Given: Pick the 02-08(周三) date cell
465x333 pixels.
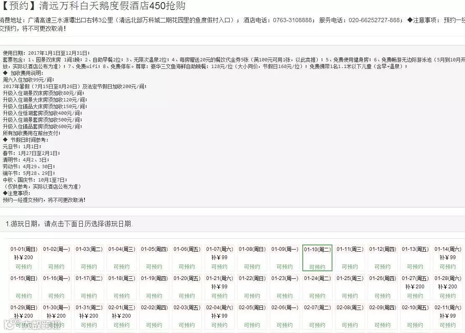Looking at the screenshot, I should pyautogui.click(x=350, y=316).
